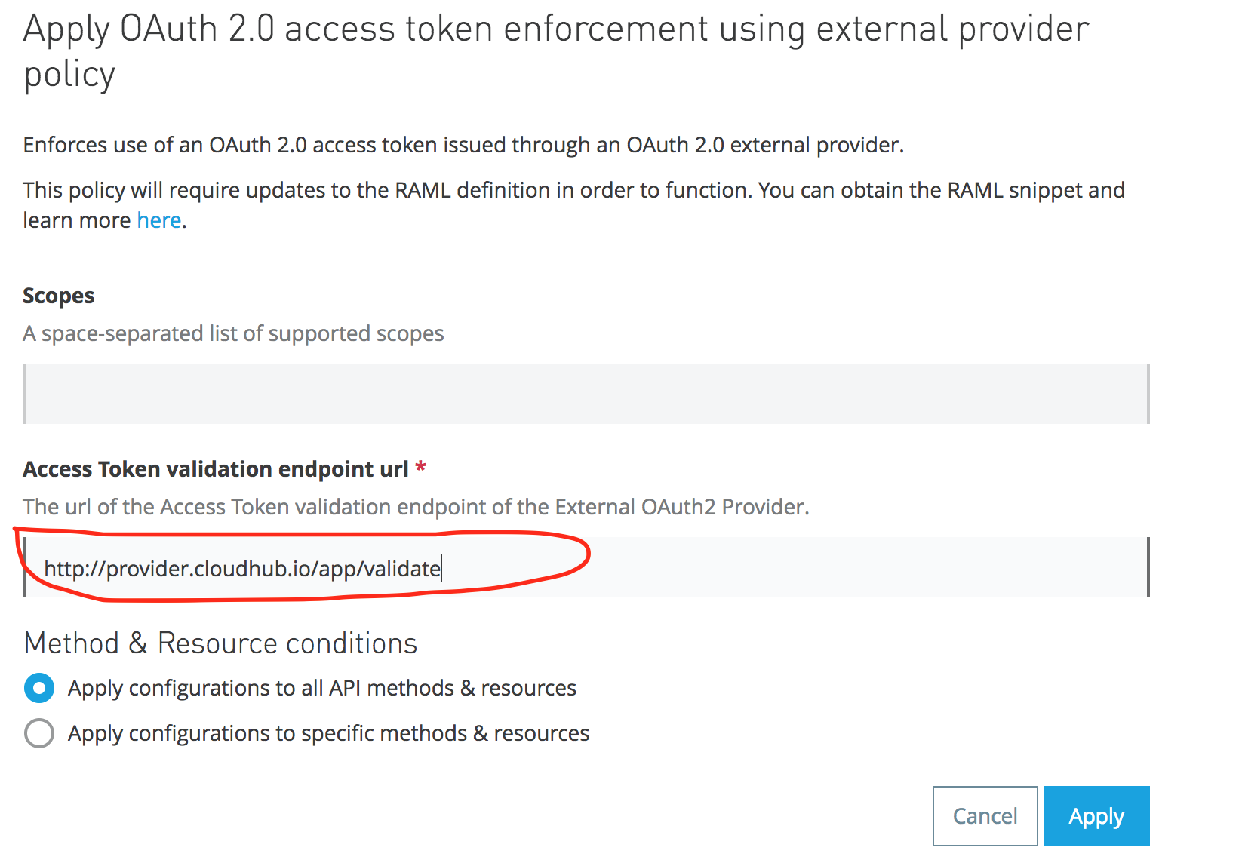Click the "External OAuth2 Provider" words in hint

pyautogui.click(x=723, y=507)
